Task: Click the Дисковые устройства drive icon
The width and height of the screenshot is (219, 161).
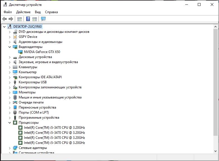Action: (x=15, y=57)
